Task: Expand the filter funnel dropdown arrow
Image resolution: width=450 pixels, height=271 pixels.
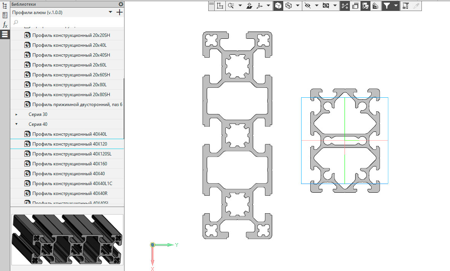Action: pos(396,6)
